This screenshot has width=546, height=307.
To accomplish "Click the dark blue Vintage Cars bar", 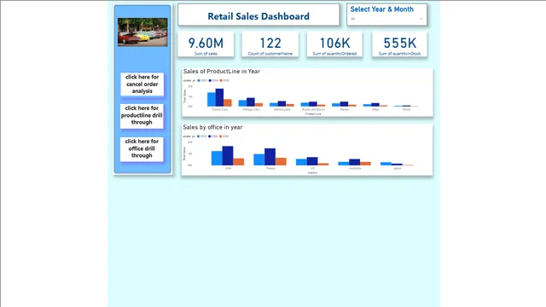I will tap(251, 102).
